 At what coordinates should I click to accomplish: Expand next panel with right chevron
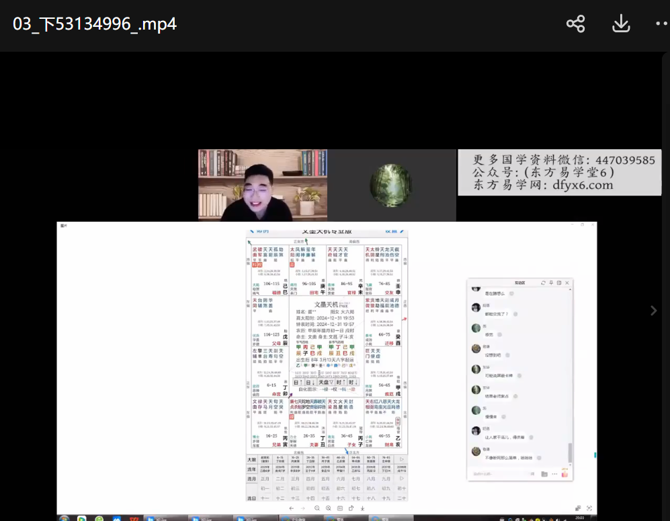click(x=653, y=311)
